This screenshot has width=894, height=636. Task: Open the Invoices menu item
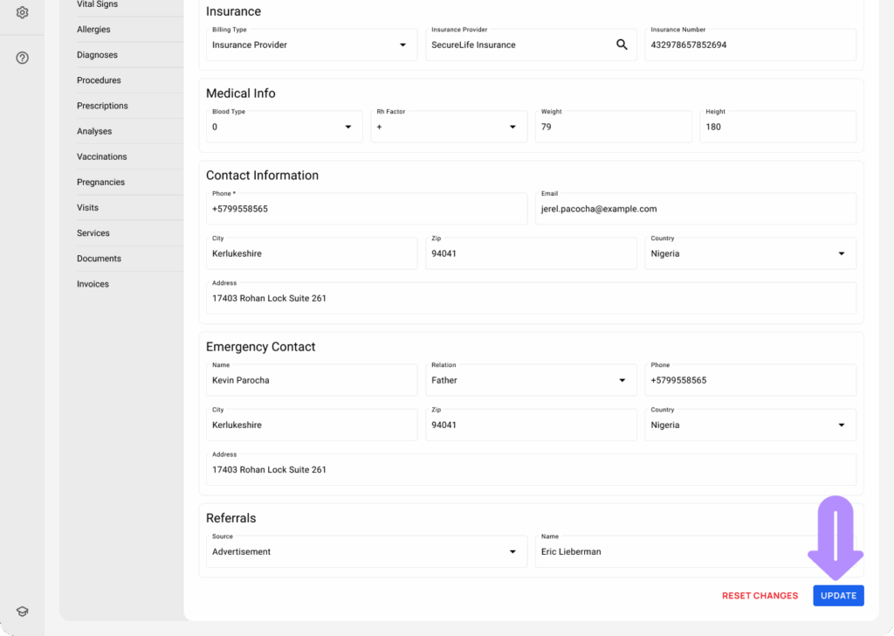click(x=93, y=284)
